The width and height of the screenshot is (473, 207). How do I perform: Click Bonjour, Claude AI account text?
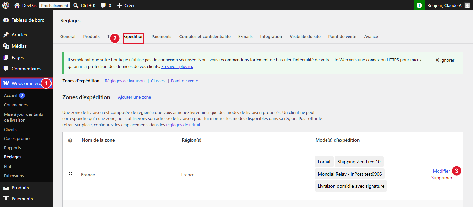(x=445, y=5)
